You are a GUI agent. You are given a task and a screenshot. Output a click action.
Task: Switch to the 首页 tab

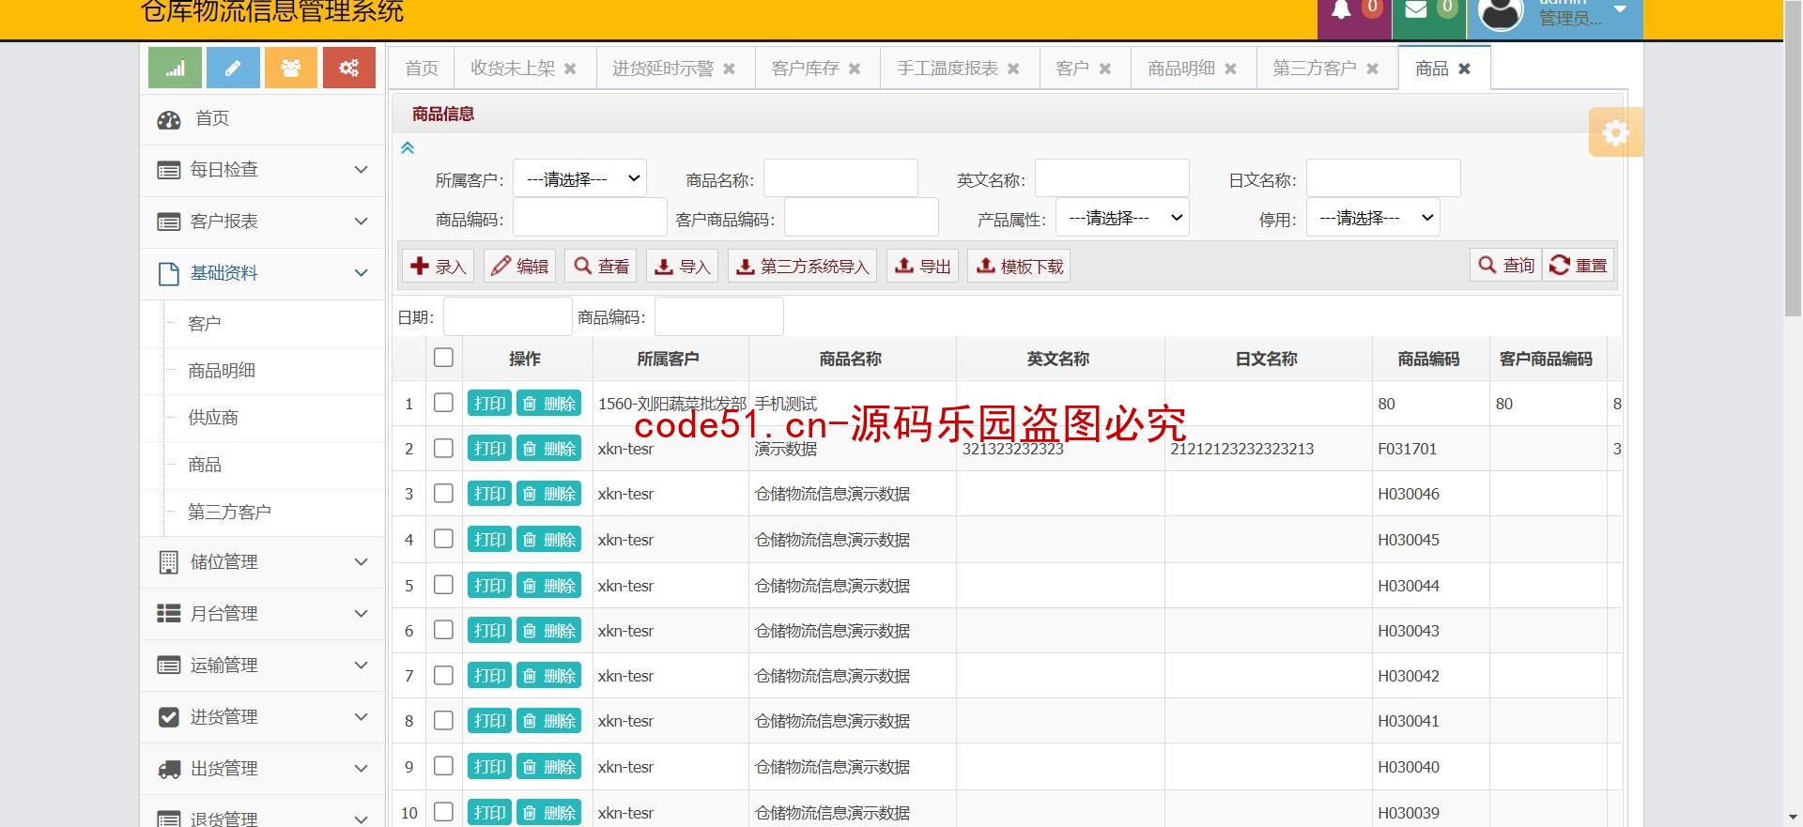[x=422, y=69]
